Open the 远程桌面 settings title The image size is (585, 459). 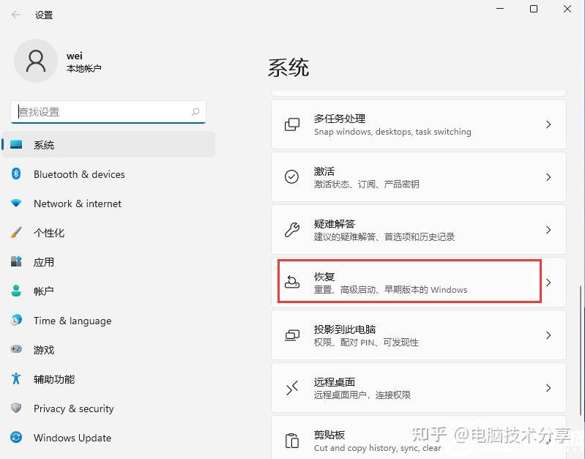pos(335,382)
